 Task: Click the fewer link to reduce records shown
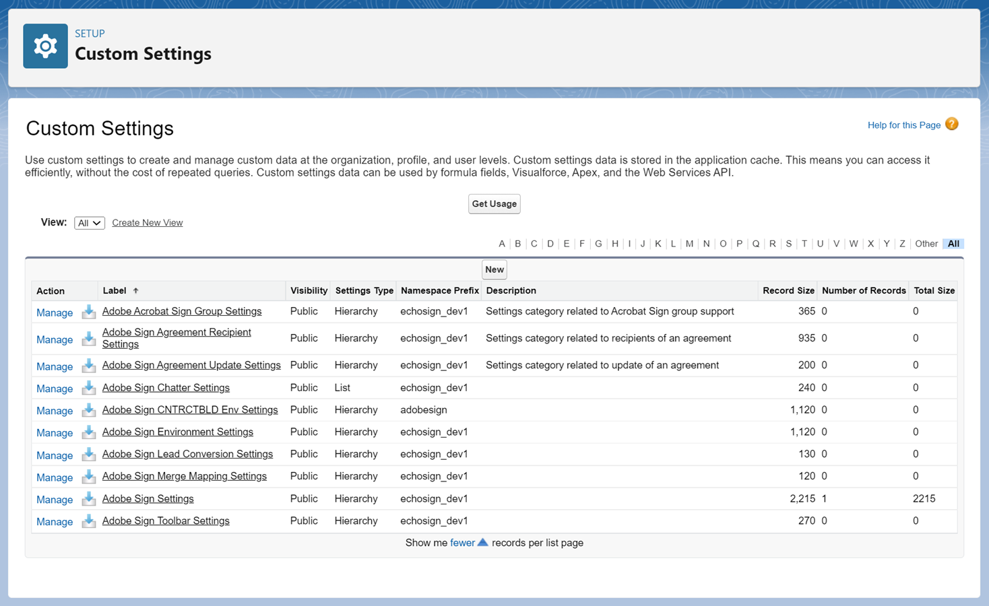[x=462, y=542]
